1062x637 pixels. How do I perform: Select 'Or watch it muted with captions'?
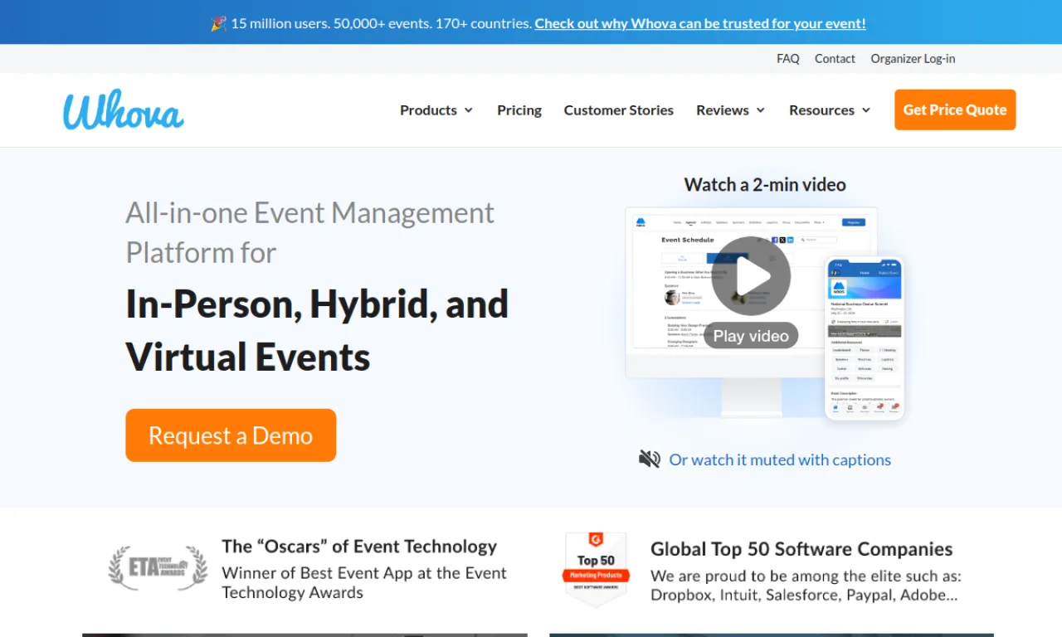780,460
